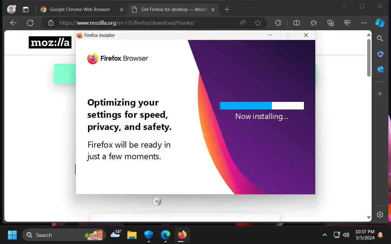Switch to the Firefox installer taskbar icon

point(182,235)
